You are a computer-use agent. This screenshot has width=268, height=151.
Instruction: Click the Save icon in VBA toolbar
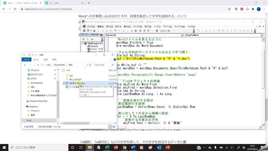pos(94,31)
